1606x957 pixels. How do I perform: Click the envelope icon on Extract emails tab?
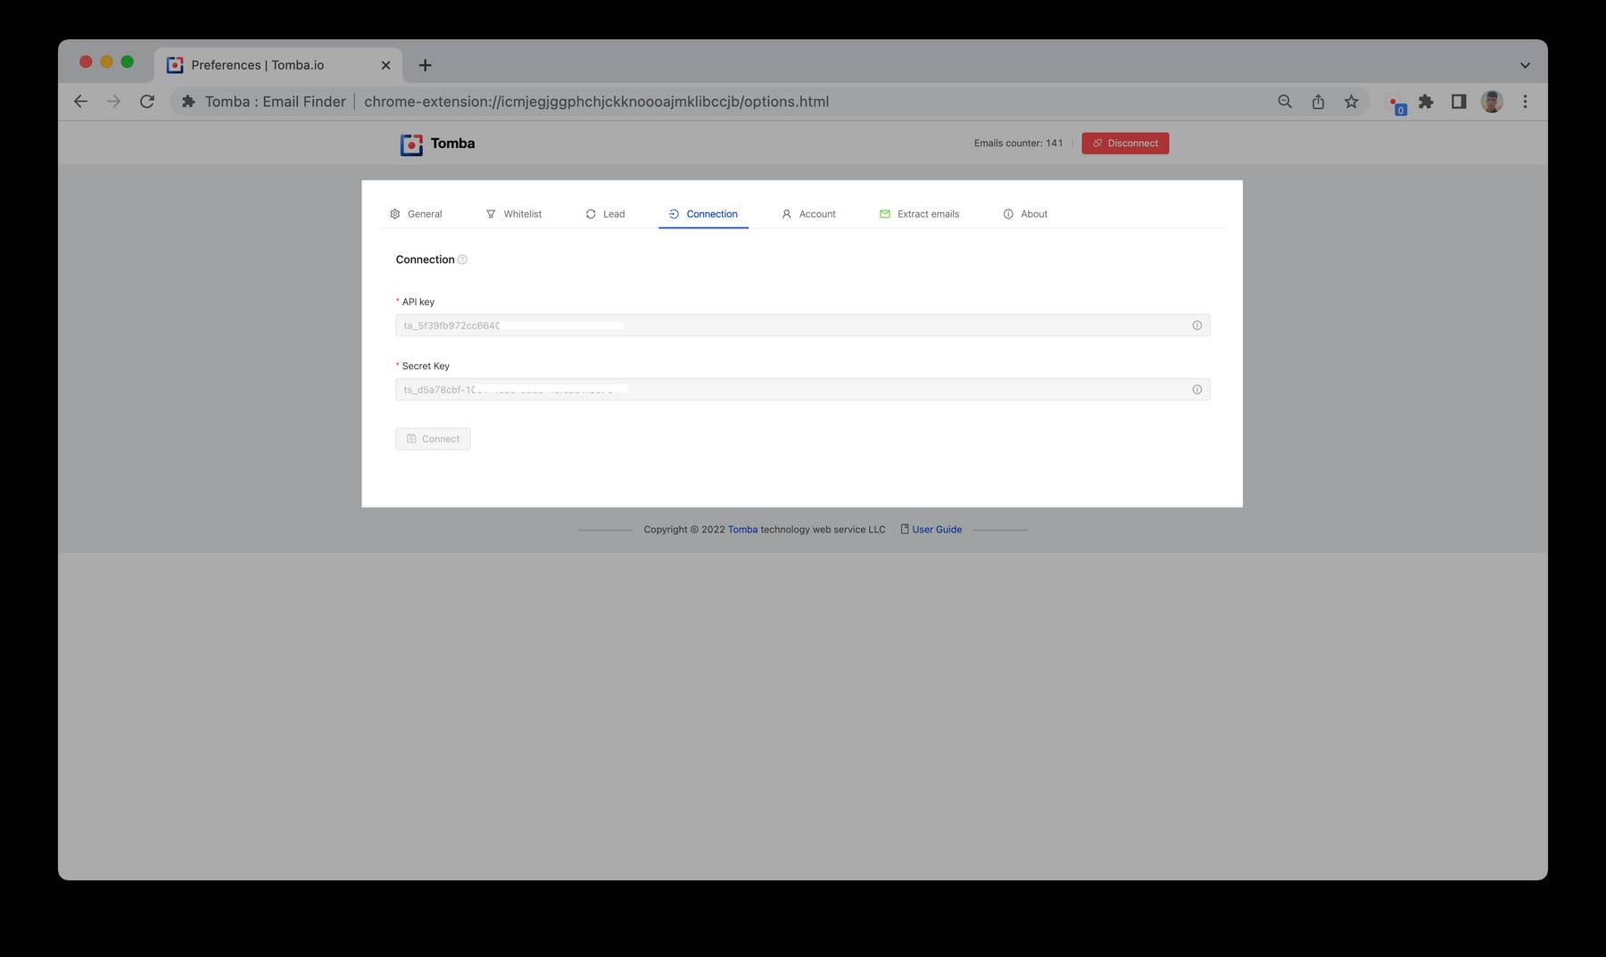(884, 214)
